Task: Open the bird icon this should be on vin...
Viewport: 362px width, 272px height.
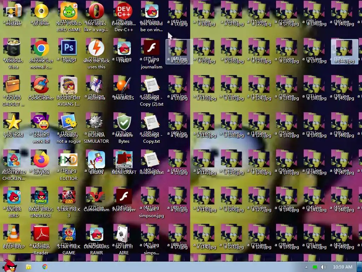Action: point(152,11)
